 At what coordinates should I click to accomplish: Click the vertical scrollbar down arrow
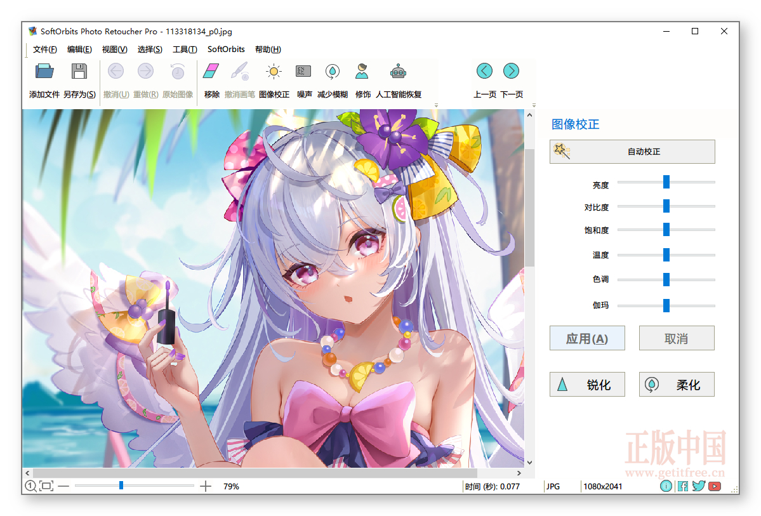(x=529, y=463)
